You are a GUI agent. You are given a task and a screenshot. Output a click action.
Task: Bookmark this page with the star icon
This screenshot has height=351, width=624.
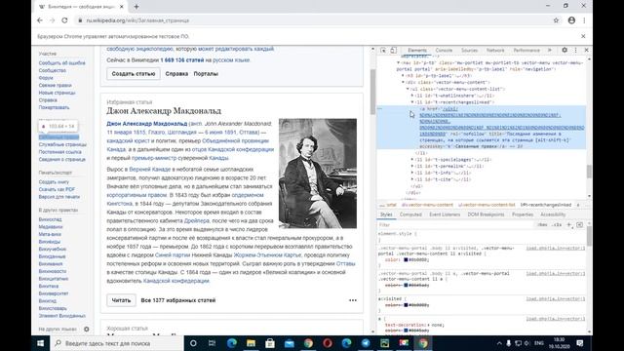pos(556,20)
